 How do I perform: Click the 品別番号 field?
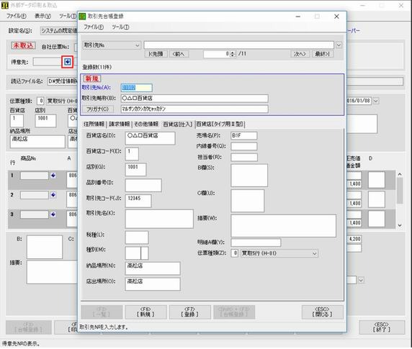point(143,185)
